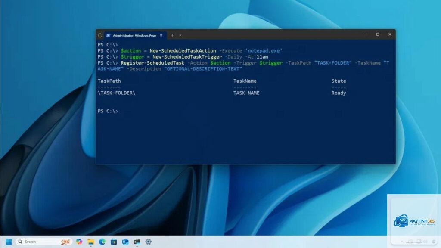Image resolution: width=441 pixels, height=248 pixels.
Task: Click the "OPTIONAL-DESCRIPTION-TEXT" string
Action: click(203, 69)
